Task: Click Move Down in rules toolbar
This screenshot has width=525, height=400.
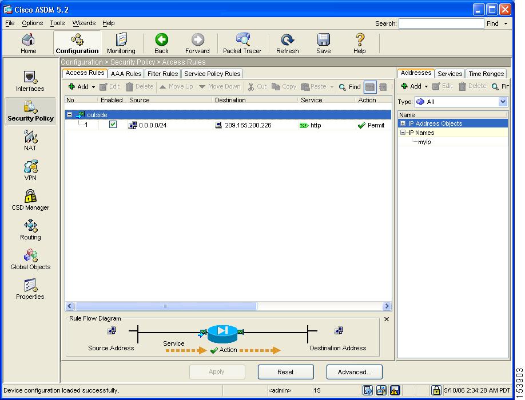Action: (220, 87)
